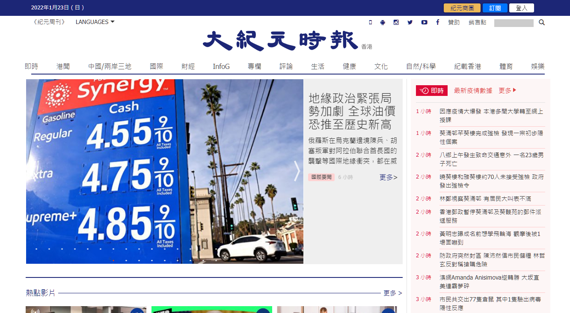Click the 登入 login button
Viewport: 570px width, 313px height.
coord(521,8)
